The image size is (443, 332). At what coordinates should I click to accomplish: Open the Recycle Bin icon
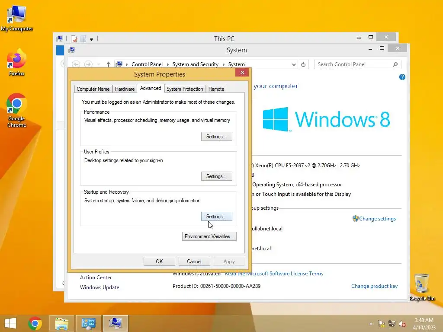point(421,287)
